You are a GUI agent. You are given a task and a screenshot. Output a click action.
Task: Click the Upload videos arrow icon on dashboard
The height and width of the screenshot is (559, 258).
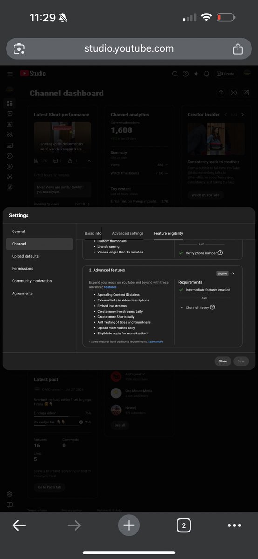pos(221,93)
